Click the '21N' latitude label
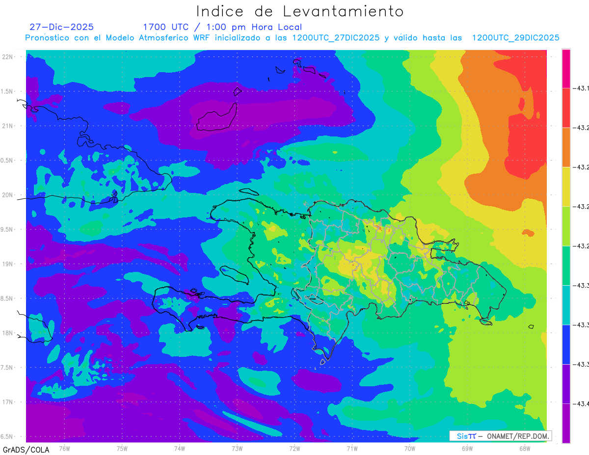Screen dimensions: 589x455 coord(8,126)
